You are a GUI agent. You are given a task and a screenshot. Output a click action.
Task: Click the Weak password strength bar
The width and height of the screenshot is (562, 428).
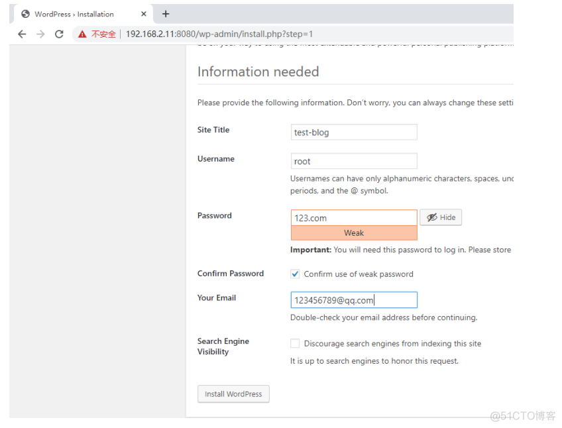tap(354, 233)
